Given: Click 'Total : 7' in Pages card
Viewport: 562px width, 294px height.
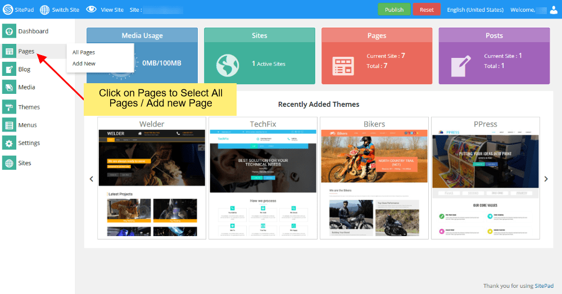Looking at the screenshot, I should click(377, 66).
